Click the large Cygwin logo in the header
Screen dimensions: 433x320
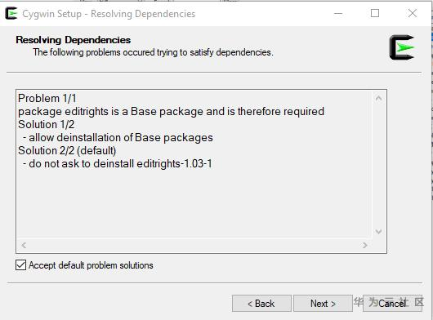pos(402,47)
